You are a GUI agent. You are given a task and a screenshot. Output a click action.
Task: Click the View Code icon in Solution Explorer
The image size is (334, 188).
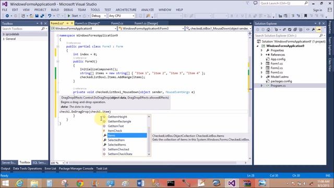(x=308, y=30)
